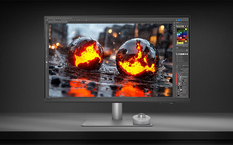Click the foreground/background color swatches in toolbar
The width and height of the screenshot is (233, 145).
47,62
